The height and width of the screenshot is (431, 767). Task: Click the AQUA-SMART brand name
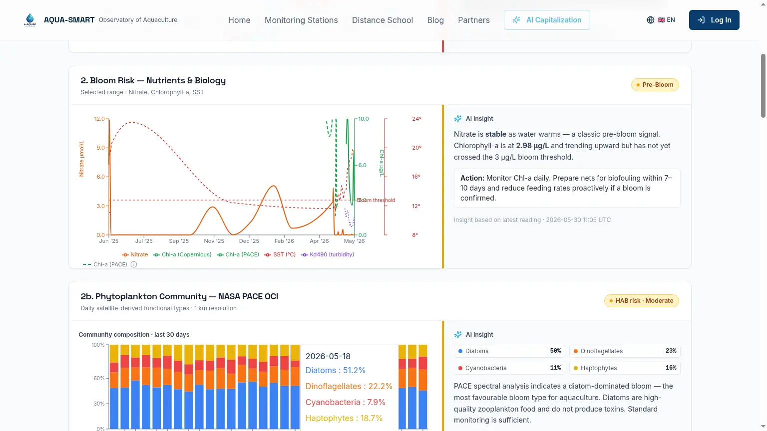point(69,20)
